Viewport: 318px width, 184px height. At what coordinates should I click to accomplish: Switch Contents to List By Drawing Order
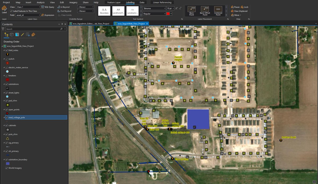[x=7, y=34]
